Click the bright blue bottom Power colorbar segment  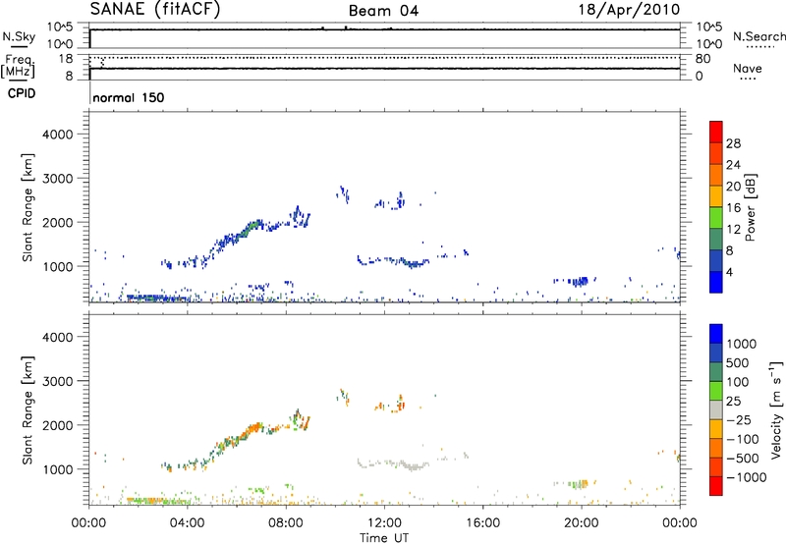click(716, 282)
